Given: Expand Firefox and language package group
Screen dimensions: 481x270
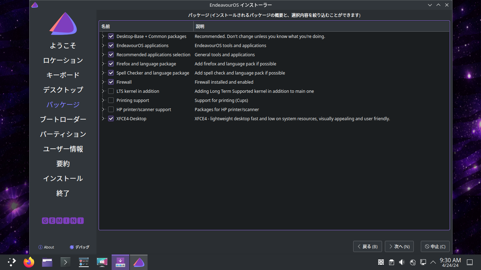Looking at the screenshot, I should [103, 64].
